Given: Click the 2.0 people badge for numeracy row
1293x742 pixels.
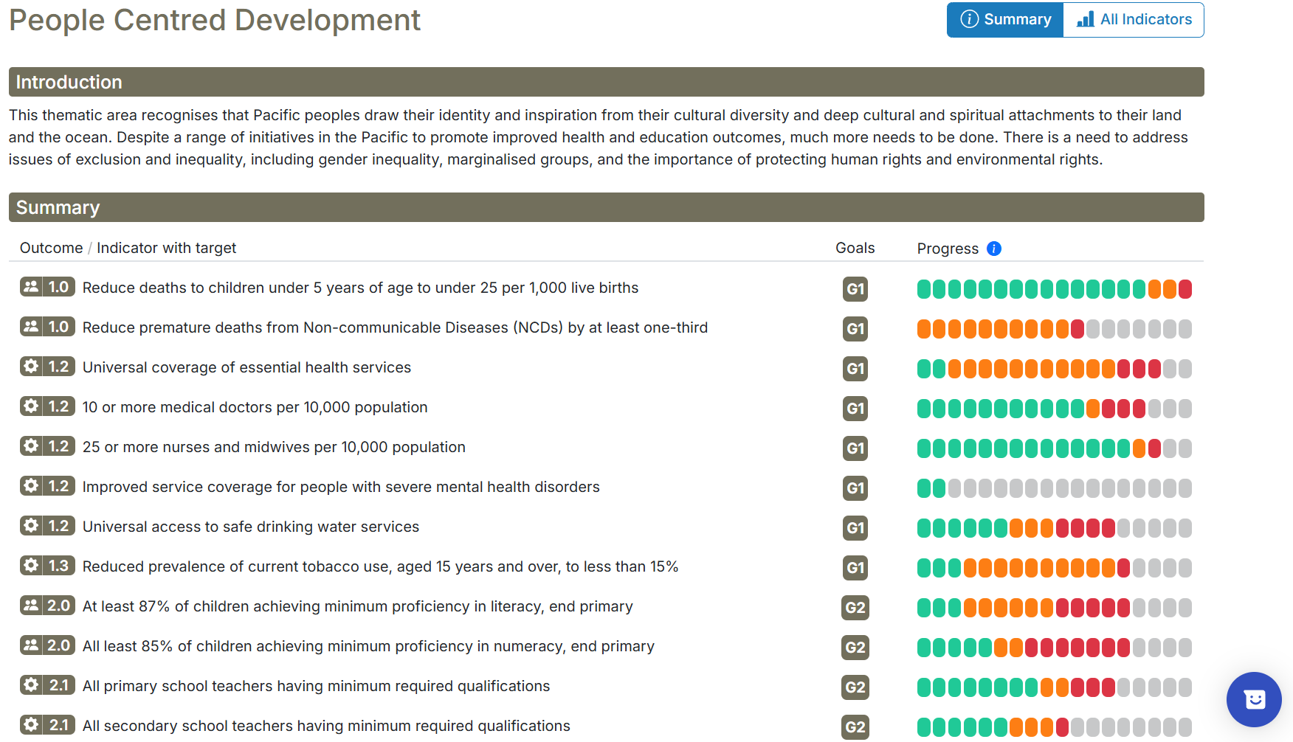Looking at the screenshot, I should 47,645.
